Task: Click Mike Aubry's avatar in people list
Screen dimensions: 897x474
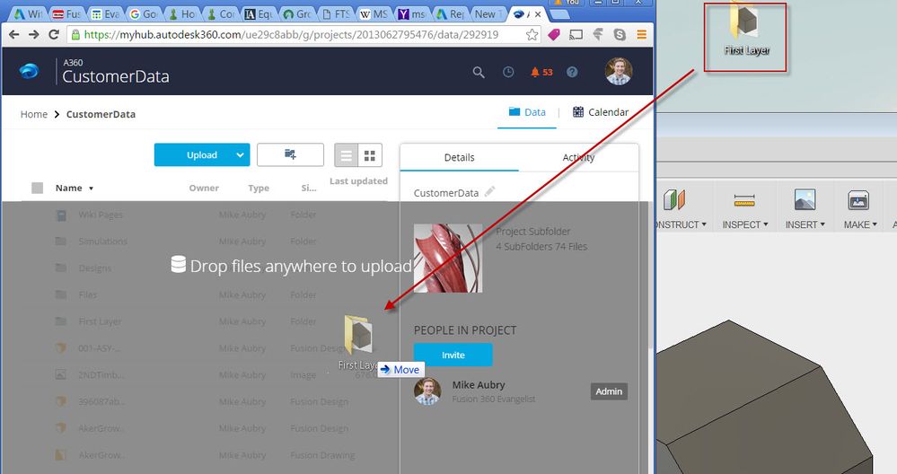Action: coord(427,391)
